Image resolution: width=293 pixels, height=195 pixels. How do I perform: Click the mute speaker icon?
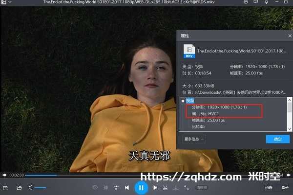(30, 188)
